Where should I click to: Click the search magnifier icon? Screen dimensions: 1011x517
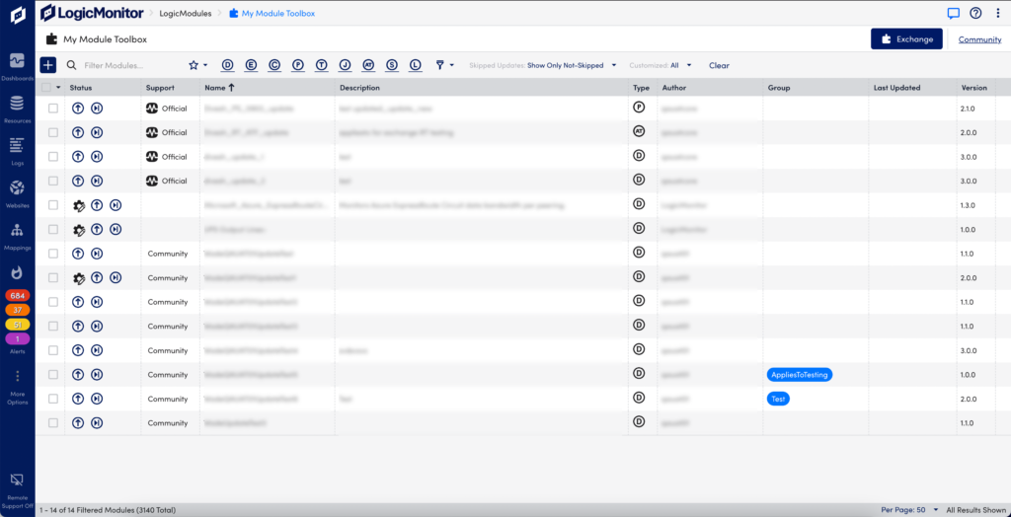point(71,65)
